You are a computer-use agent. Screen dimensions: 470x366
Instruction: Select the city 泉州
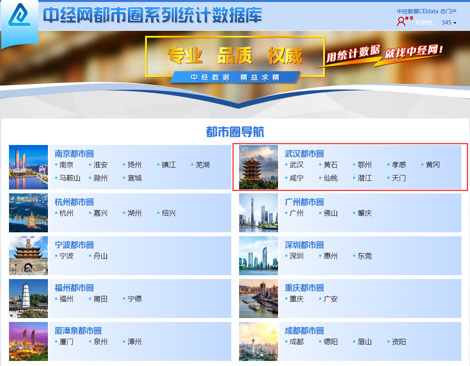(x=101, y=342)
